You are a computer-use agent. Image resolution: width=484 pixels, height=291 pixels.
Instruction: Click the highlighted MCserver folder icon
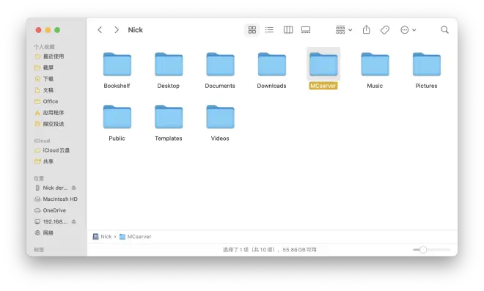[323, 65]
